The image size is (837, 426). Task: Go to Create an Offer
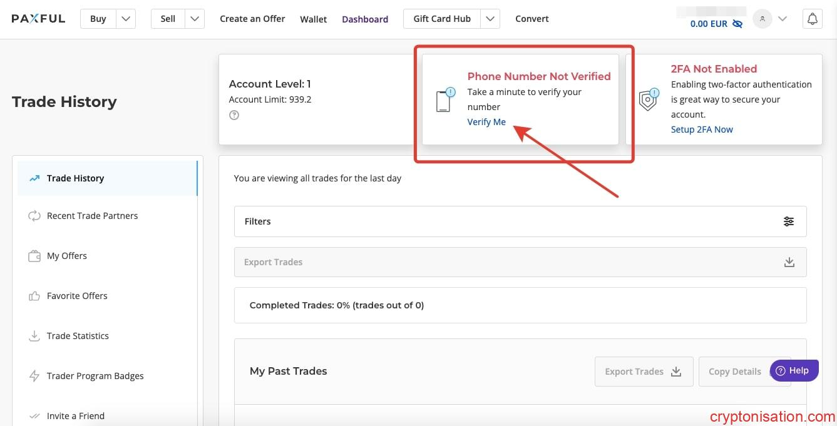click(x=252, y=19)
